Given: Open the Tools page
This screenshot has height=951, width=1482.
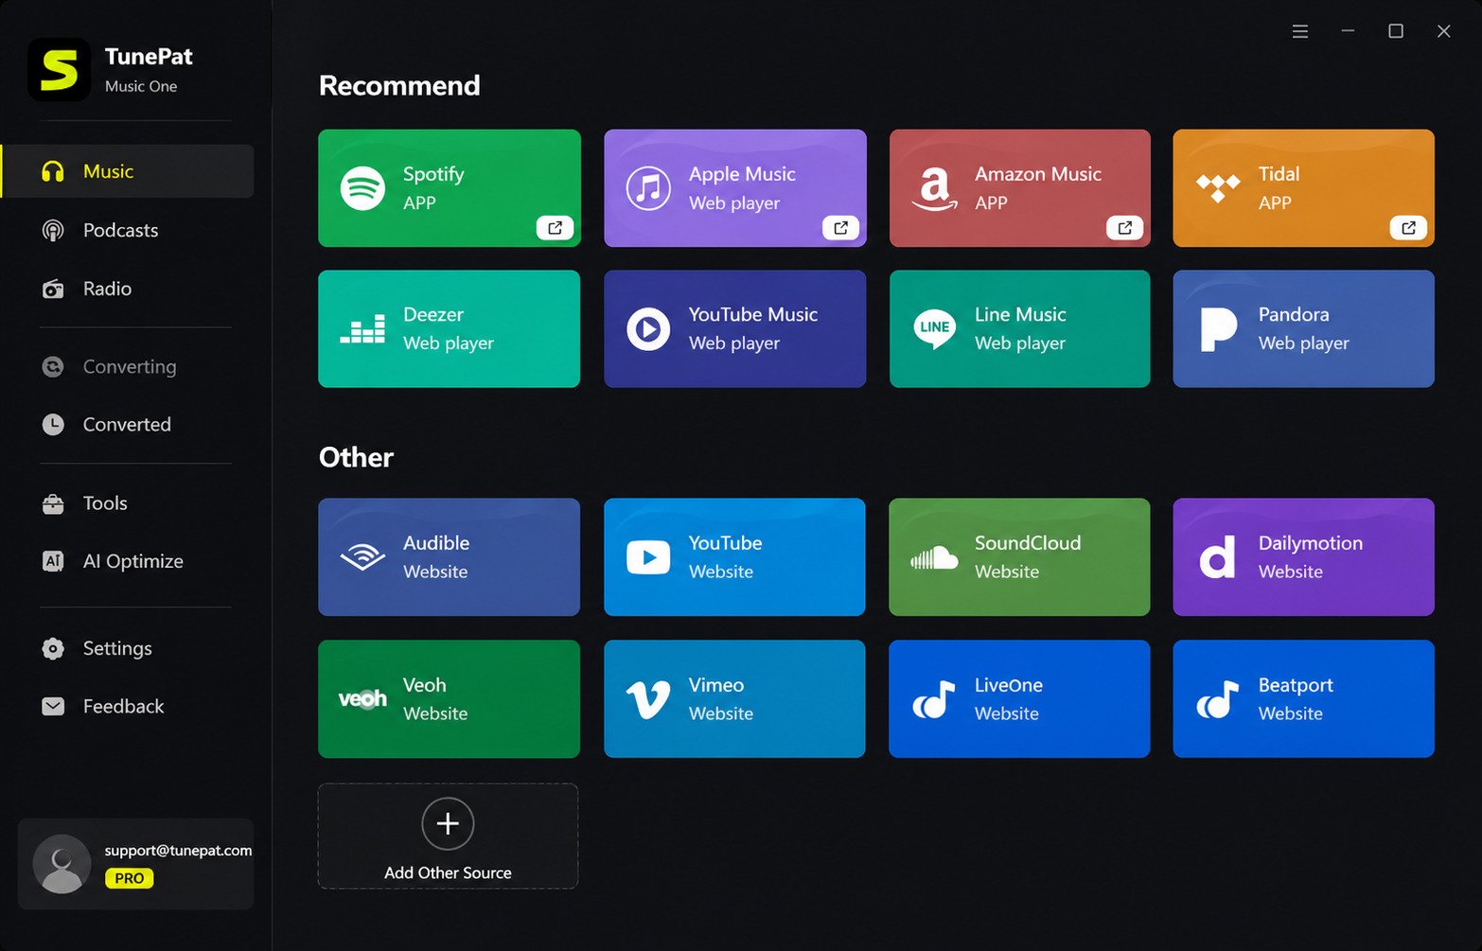Looking at the screenshot, I should [128, 503].
